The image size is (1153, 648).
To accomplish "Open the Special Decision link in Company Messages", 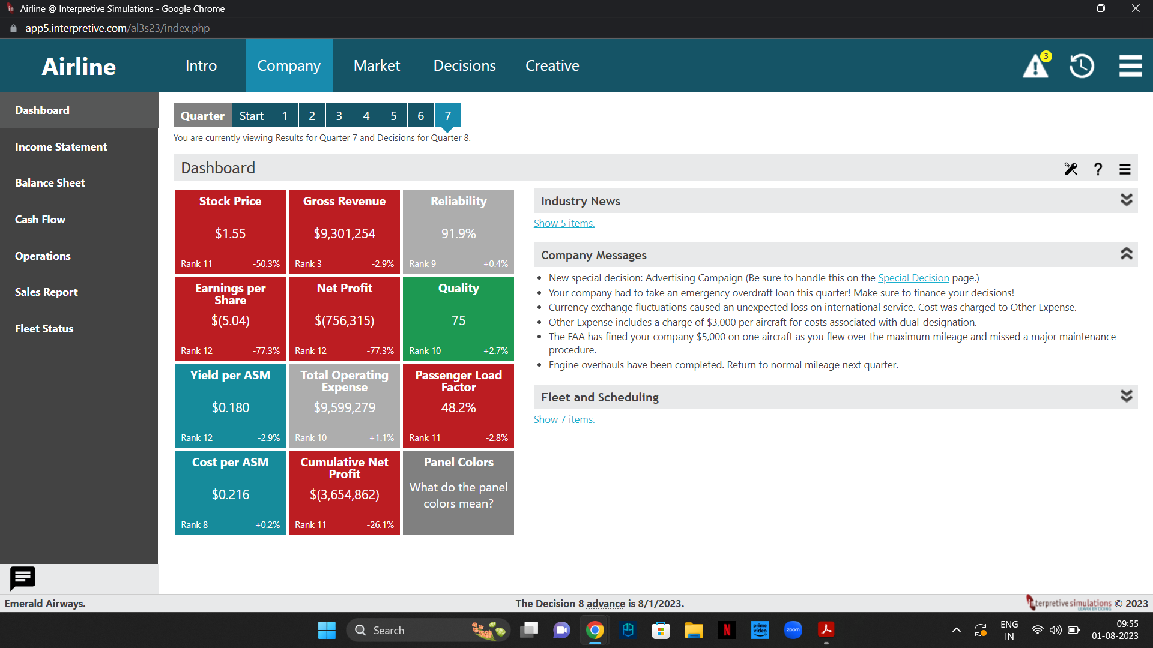I will coord(913,277).
